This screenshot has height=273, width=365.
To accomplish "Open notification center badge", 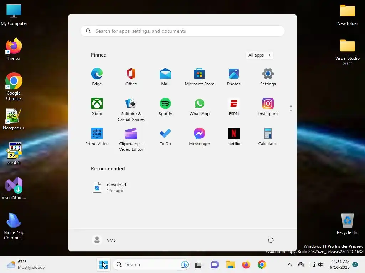I will pos(355,264).
